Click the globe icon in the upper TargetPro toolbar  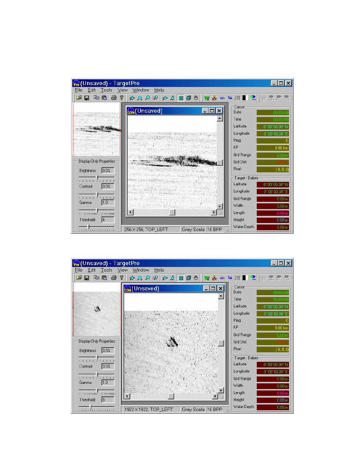(253, 98)
